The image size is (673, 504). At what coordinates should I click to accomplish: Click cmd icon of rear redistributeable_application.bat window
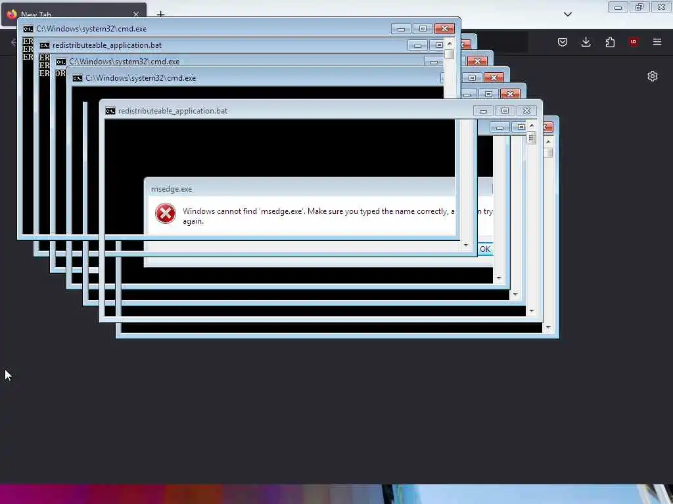[45, 45]
